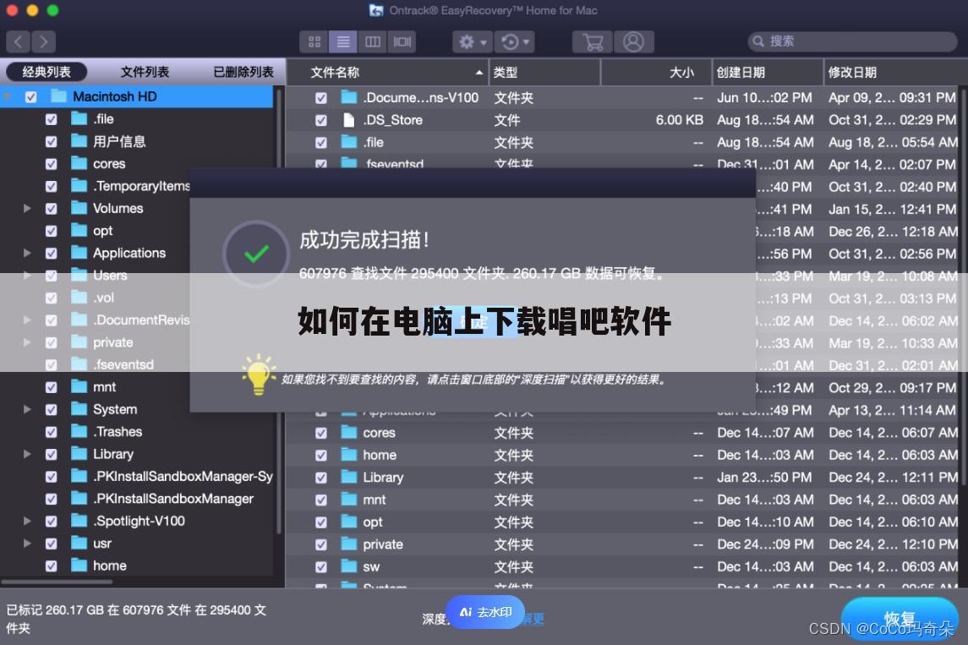The height and width of the screenshot is (645, 968).
Task: Toggle the 用户信息 folder checkbox
Action: tap(52, 141)
